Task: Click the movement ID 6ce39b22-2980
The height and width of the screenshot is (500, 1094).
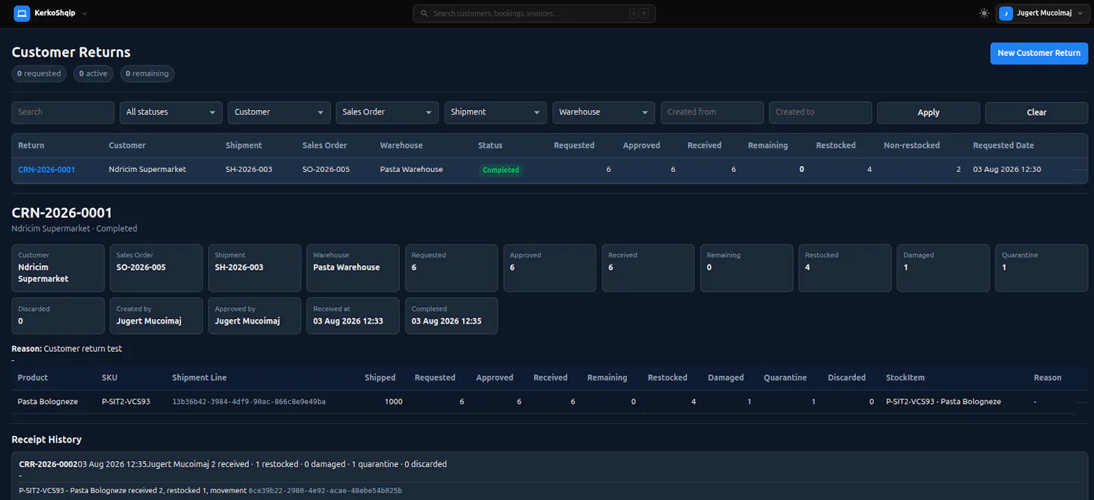Action: pos(325,490)
